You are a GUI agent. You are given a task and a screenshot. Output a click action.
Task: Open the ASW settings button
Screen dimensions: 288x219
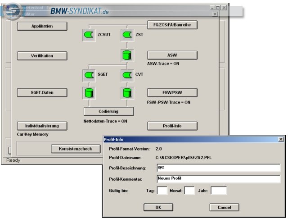tap(172, 55)
